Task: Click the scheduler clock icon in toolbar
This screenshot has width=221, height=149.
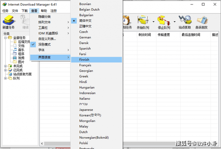Action: 126,20
